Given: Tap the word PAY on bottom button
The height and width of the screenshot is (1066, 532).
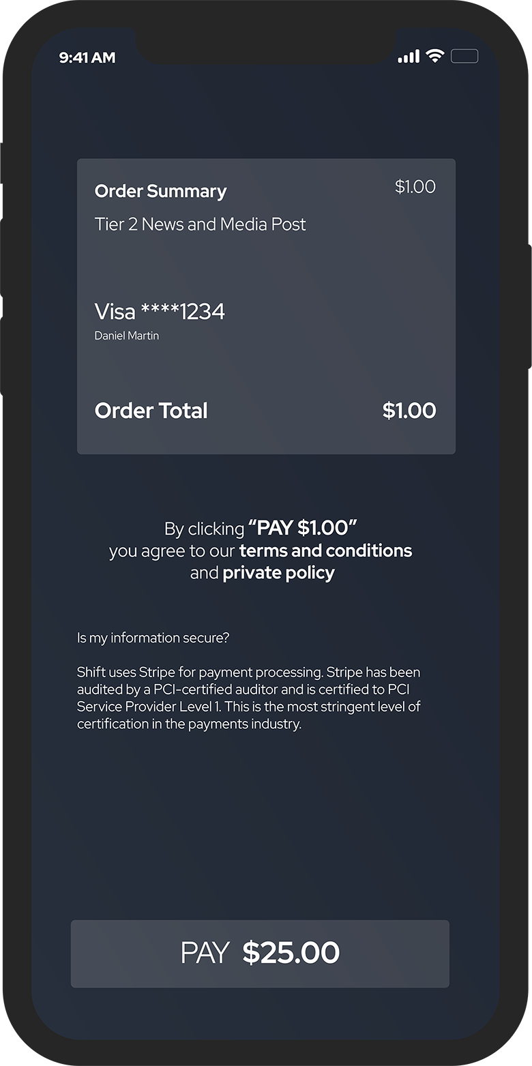Looking at the screenshot, I should point(205,953).
